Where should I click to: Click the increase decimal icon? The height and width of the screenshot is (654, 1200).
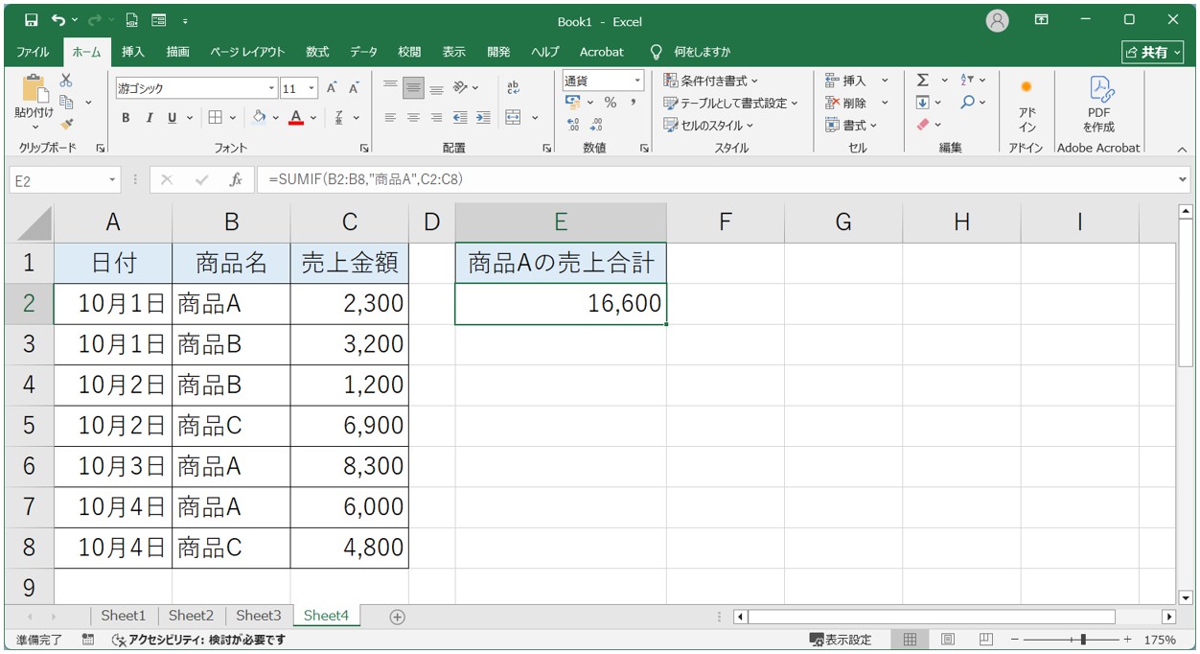tap(572, 124)
